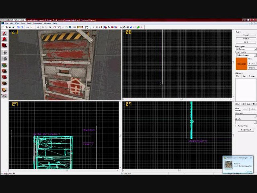The height and width of the screenshot is (193, 257).
Task: Select the Apply overlays tool icon
Action: pyautogui.click(x=5, y=83)
